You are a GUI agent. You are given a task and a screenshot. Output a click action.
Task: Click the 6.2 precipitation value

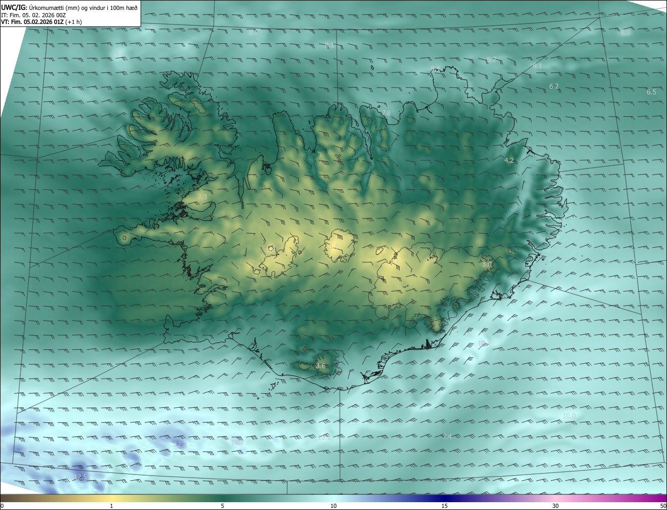coord(554,86)
